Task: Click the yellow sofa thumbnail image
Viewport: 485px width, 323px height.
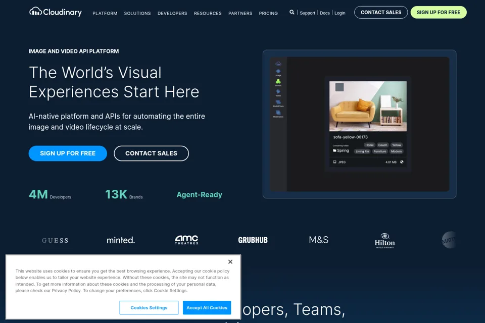Action: [368, 106]
